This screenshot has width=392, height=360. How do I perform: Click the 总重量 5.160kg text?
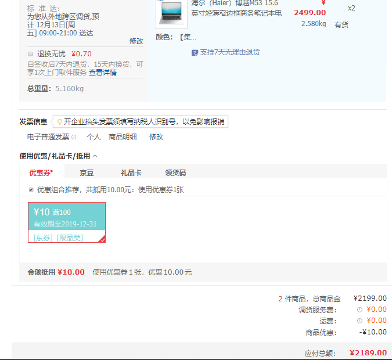tap(56, 89)
